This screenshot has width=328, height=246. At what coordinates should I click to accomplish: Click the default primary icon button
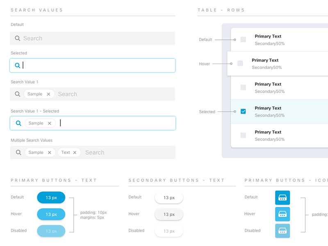coord(282,197)
